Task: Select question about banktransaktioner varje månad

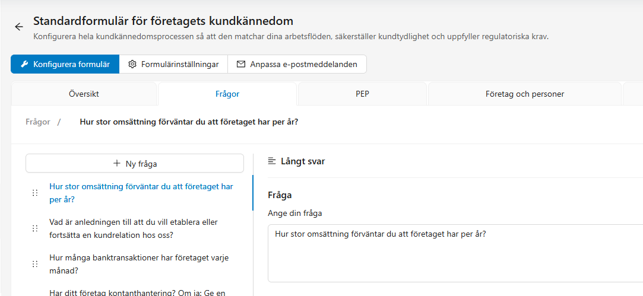Action: point(138,265)
